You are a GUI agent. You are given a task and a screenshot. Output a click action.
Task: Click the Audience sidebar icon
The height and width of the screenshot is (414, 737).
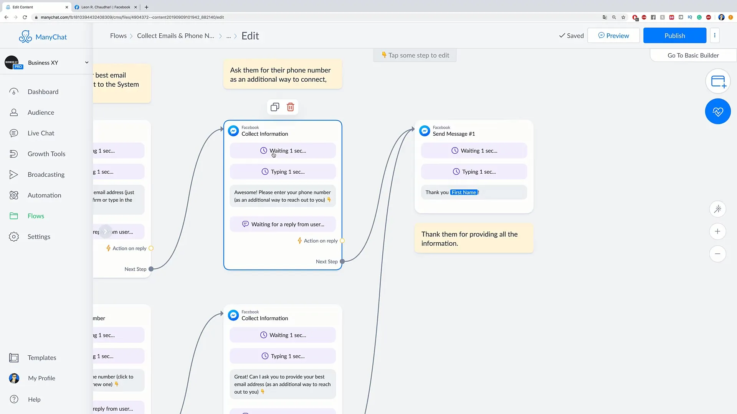click(14, 112)
